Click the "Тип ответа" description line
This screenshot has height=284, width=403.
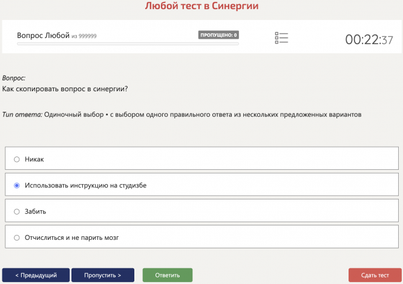point(182,114)
